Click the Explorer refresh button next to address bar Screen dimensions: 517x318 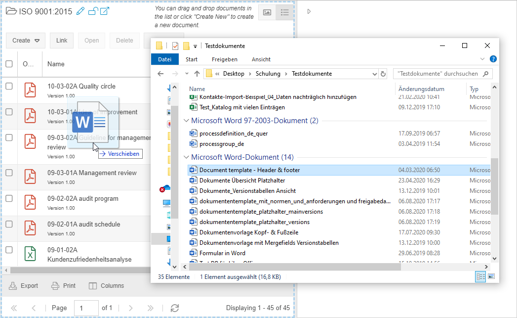point(383,74)
